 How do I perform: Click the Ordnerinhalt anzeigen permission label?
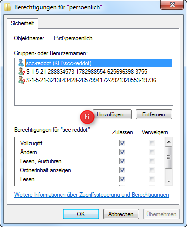tap(46, 170)
